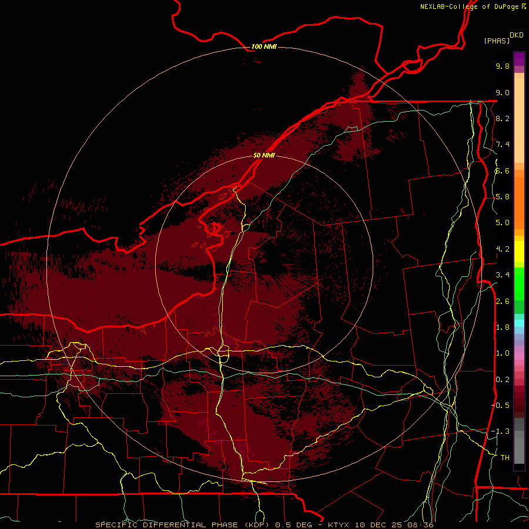
Task: Click the 5.0 scale value
Action: coord(503,223)
